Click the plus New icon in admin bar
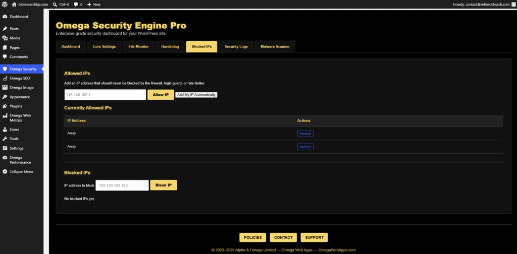 point(89,4)
